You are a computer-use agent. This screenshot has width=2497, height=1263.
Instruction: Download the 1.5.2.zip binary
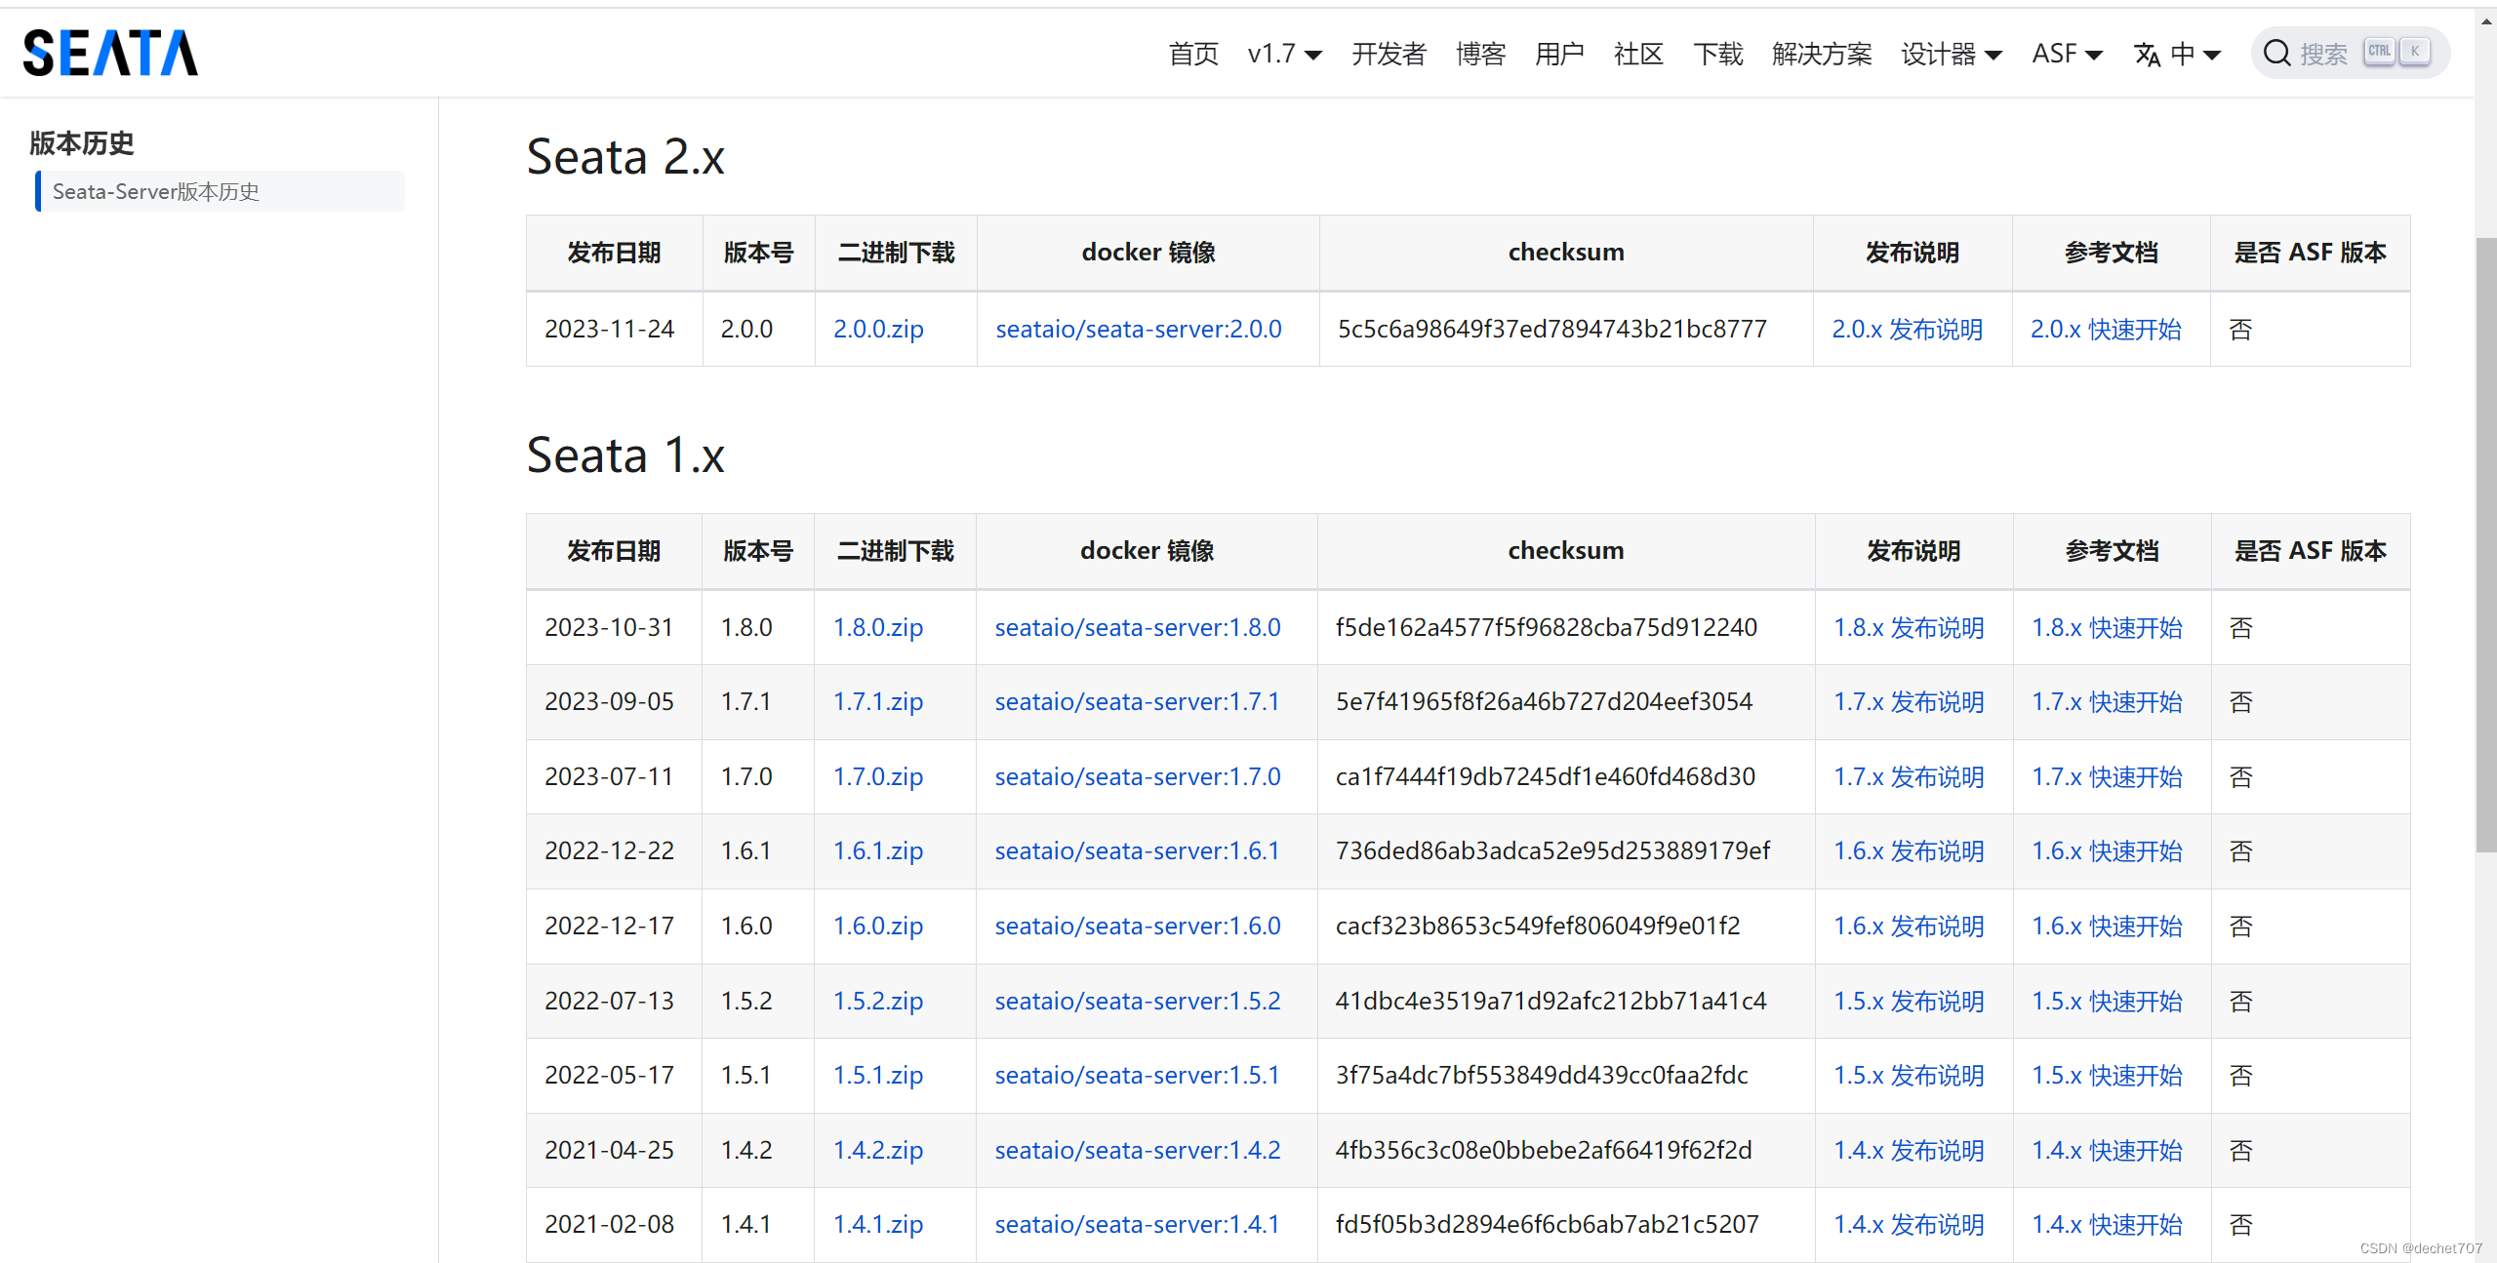click(876, 1000)
